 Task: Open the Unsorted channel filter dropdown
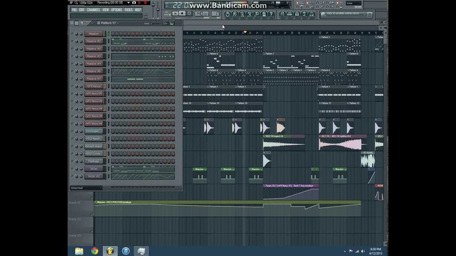click(86, 188)
